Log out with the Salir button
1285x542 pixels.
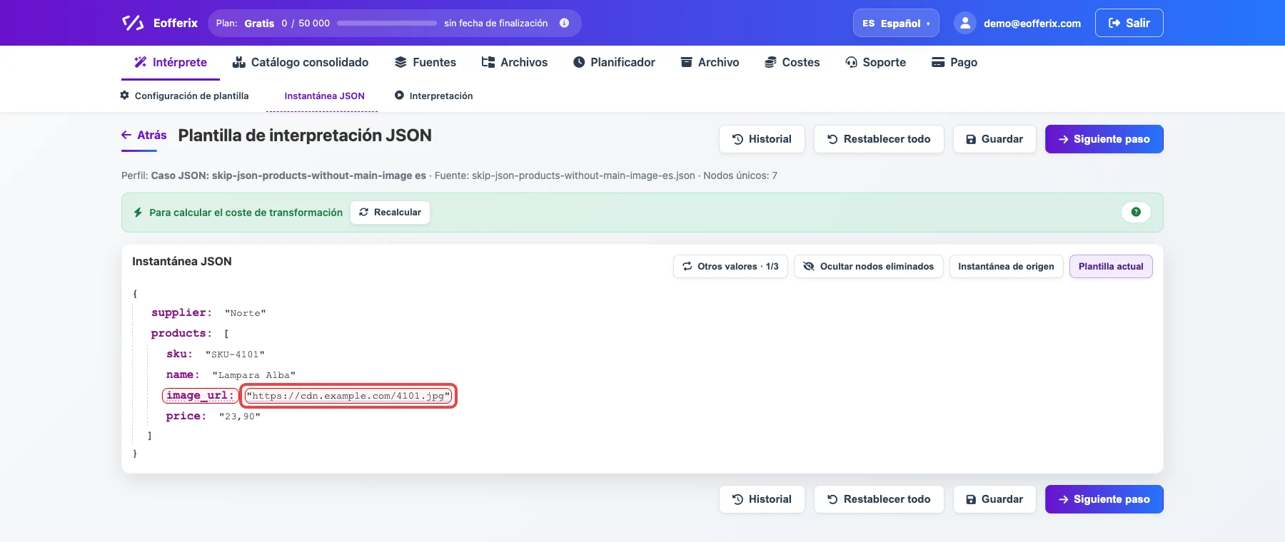tap(1129, 23)
